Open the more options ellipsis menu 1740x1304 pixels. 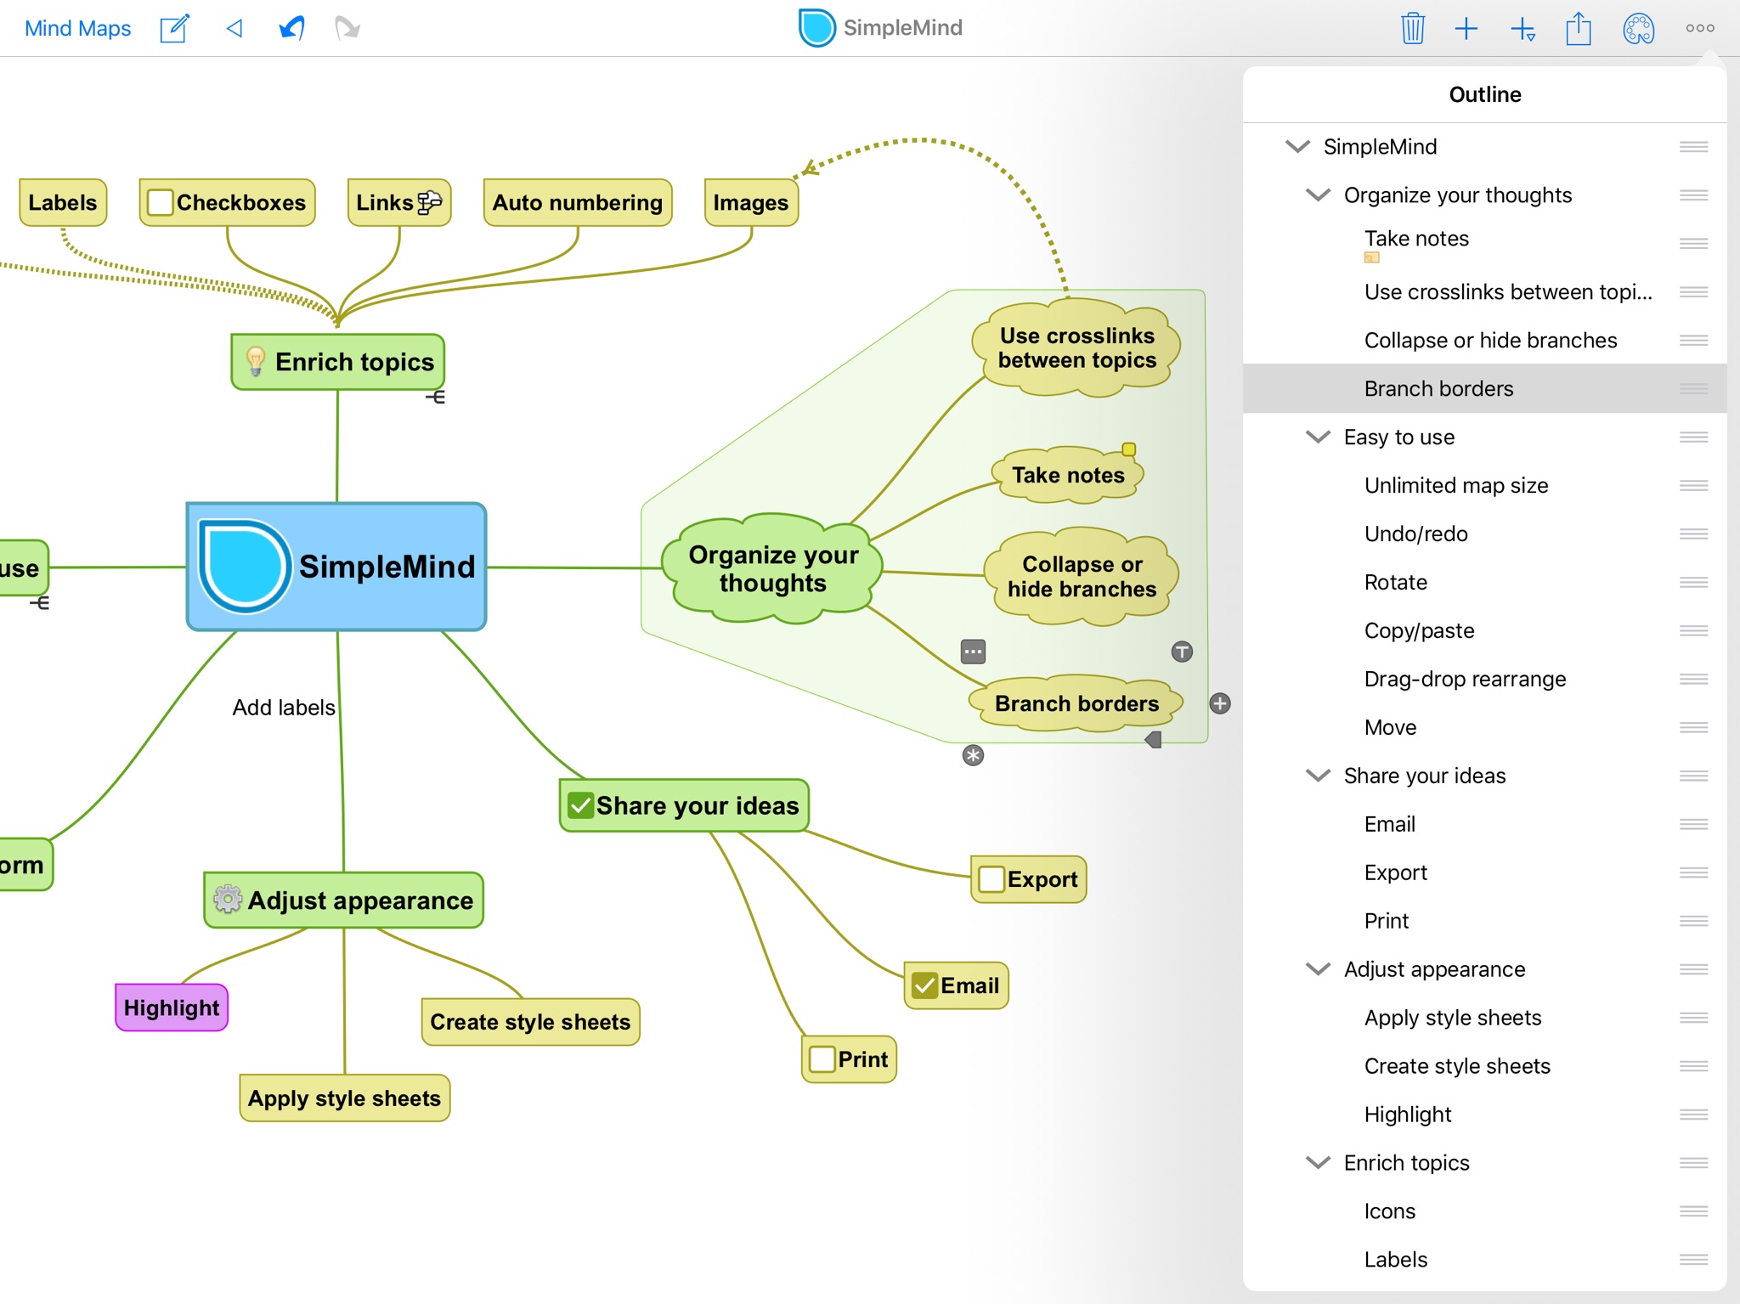pyautogui.click(x=1699, y=28)
